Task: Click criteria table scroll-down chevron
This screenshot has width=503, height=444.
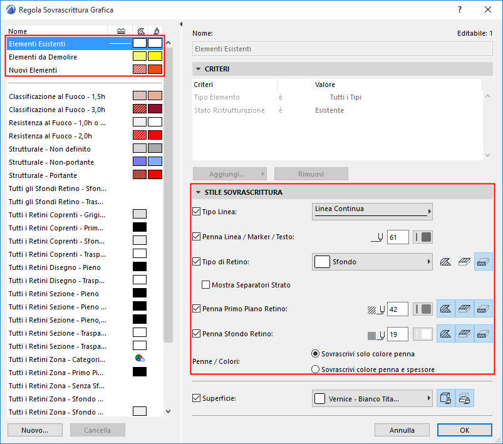Action: tap(487, 155)
